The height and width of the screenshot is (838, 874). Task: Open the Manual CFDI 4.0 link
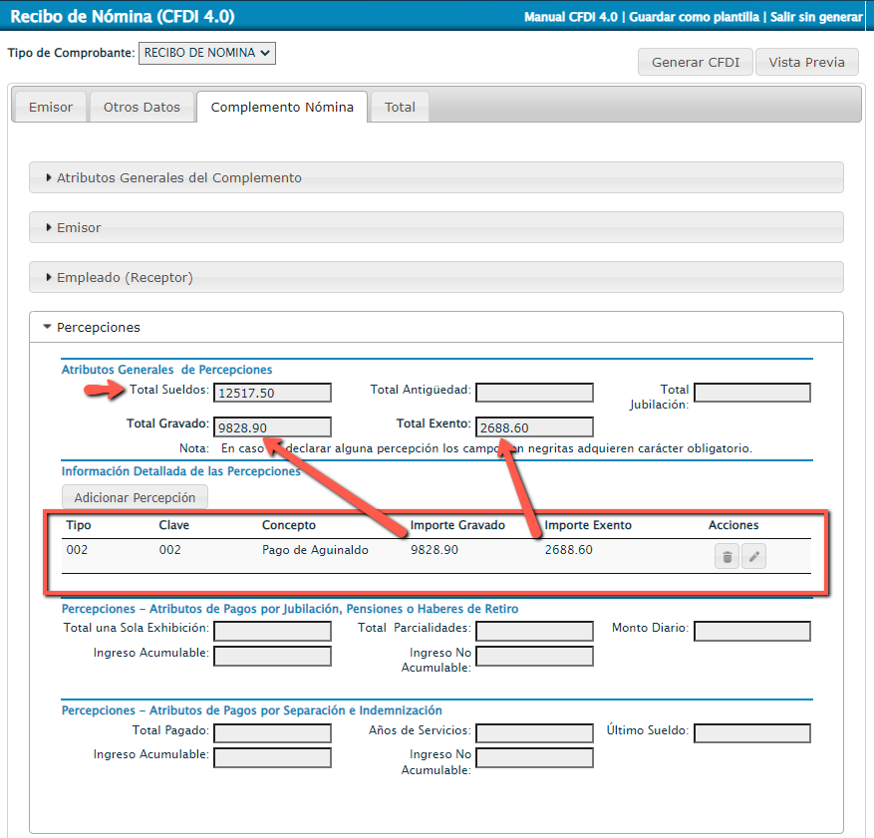pos(571,18)
